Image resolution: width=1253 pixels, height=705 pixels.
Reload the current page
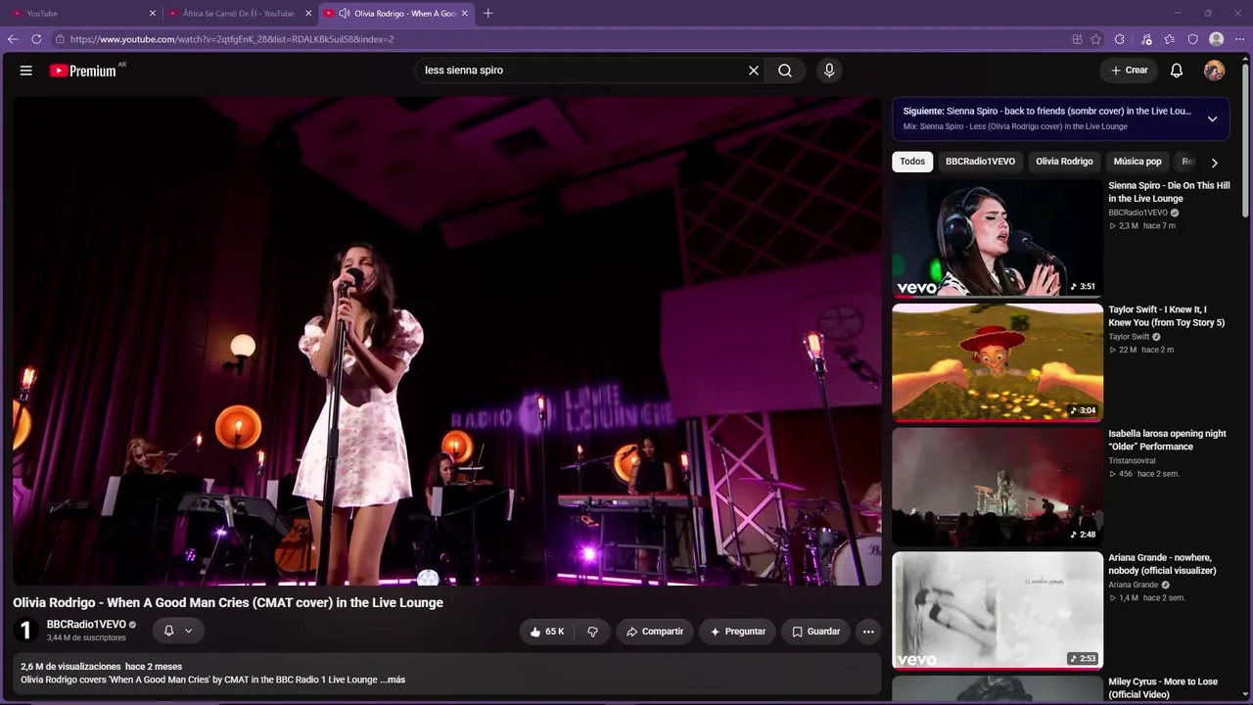[36, 39]
